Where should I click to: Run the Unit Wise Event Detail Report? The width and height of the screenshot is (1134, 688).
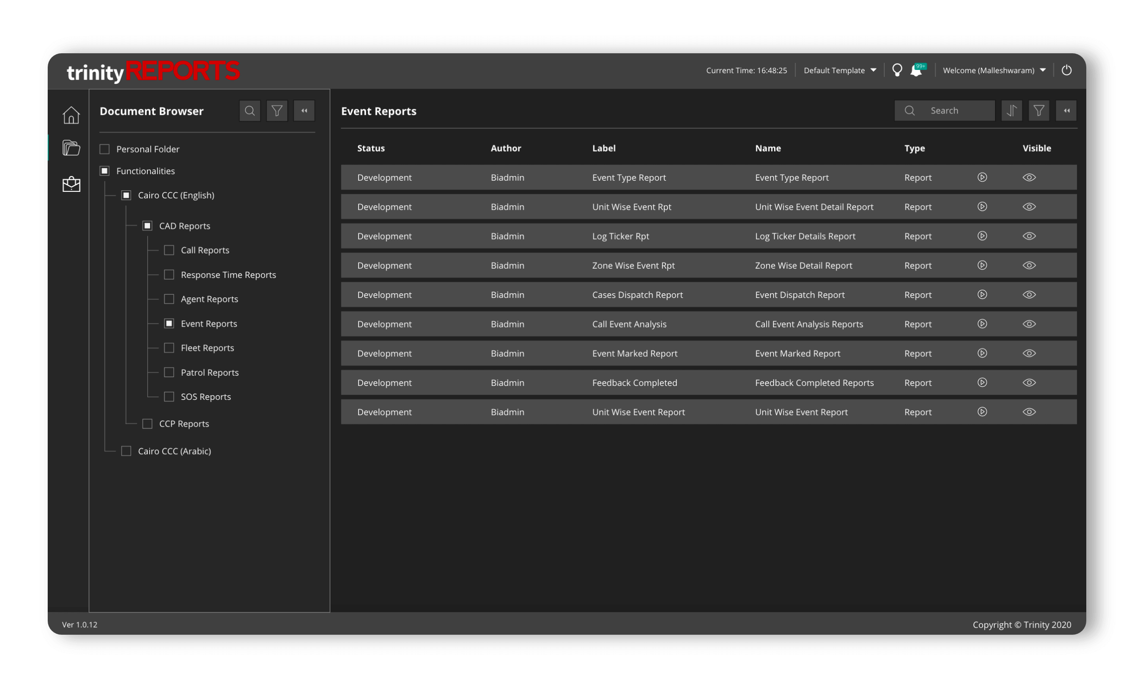[982, 207]
